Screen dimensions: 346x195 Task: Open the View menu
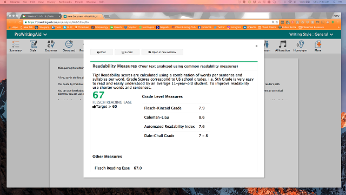tap(41, 2)
